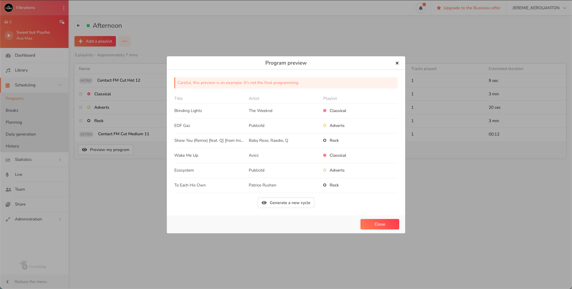Click the green Afternoon program color square
The width and height of the screenshot is (572, 289).
[x=88, y=26]
